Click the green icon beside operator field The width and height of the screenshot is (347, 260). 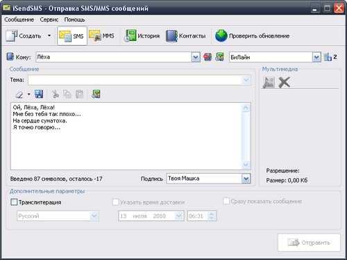[x=219, y=57]
